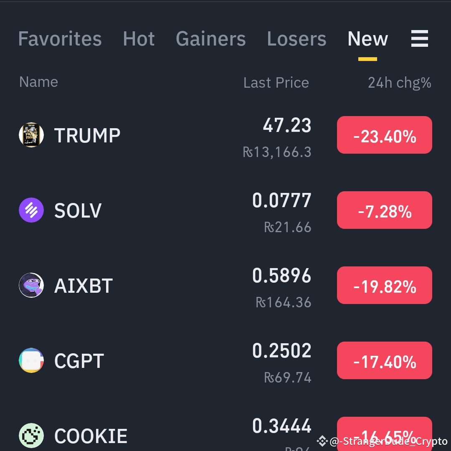Viewport: 451px width, 451px height.
Task: Click the COOKIE token icon
Action: pos(31,436)
